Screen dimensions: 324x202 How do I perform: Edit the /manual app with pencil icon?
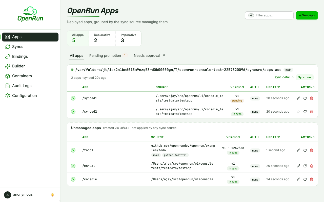pyautogui.click(x=298, y=166)
